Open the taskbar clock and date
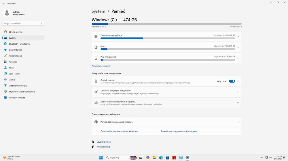The width and height of the screenshot is (288, 161). pos(278,158)
